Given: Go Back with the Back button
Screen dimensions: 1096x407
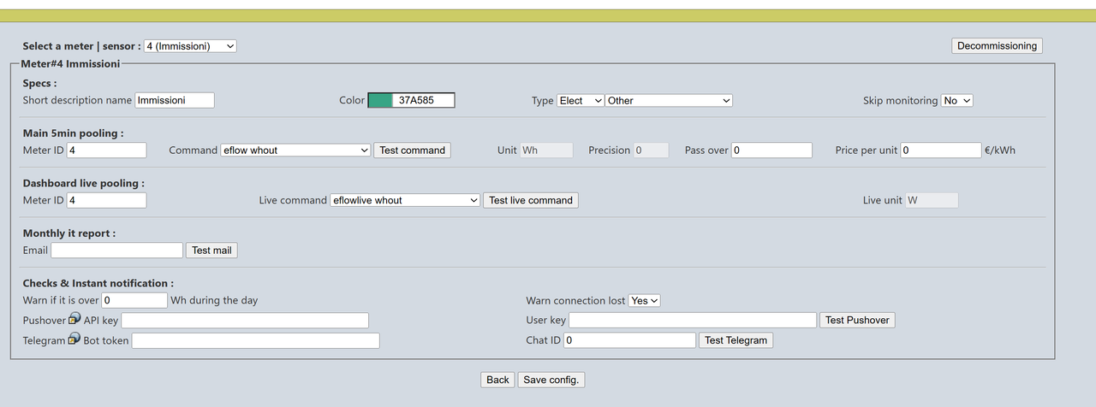Looking at the screenshot, I should pos(497,380).
